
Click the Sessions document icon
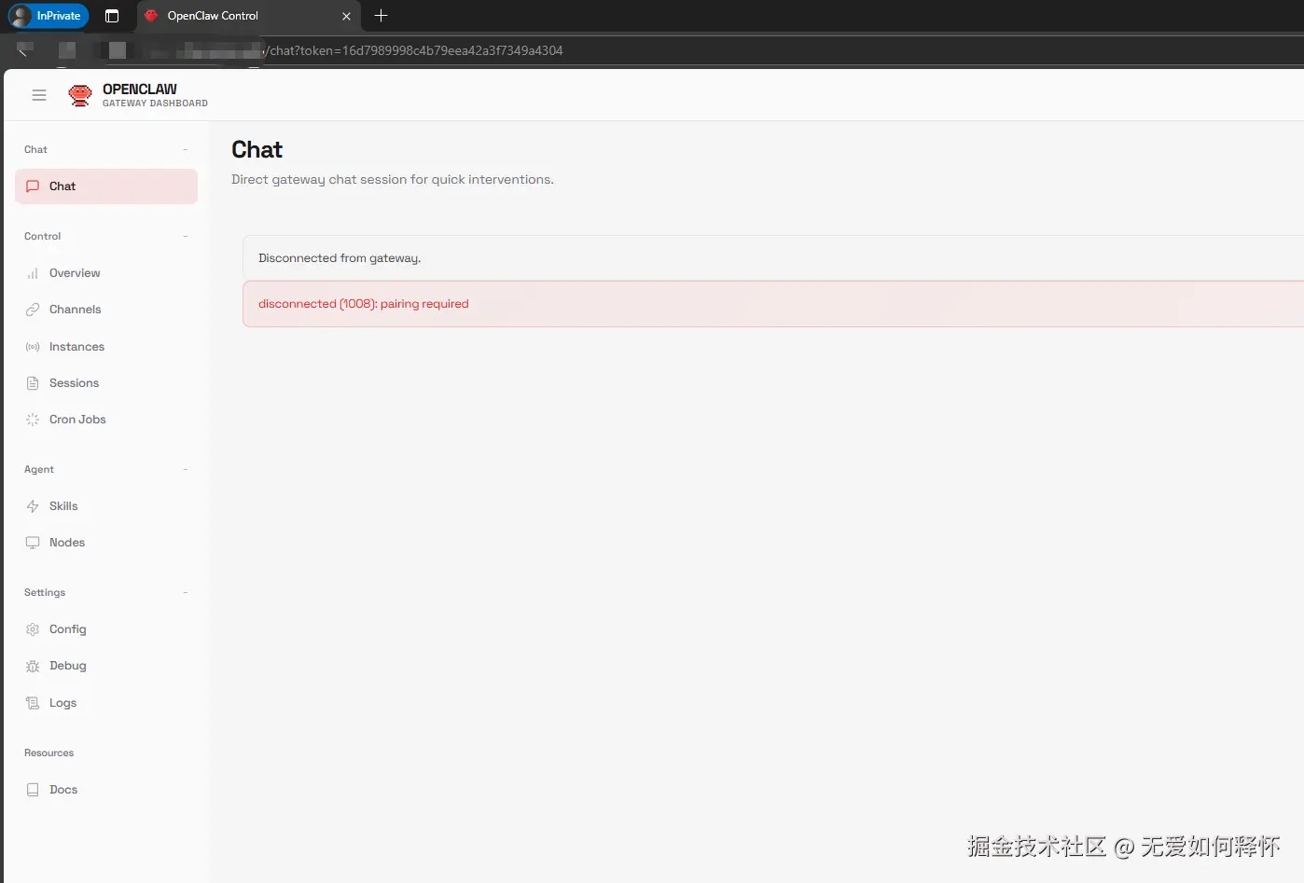click(x=33, y=383)
